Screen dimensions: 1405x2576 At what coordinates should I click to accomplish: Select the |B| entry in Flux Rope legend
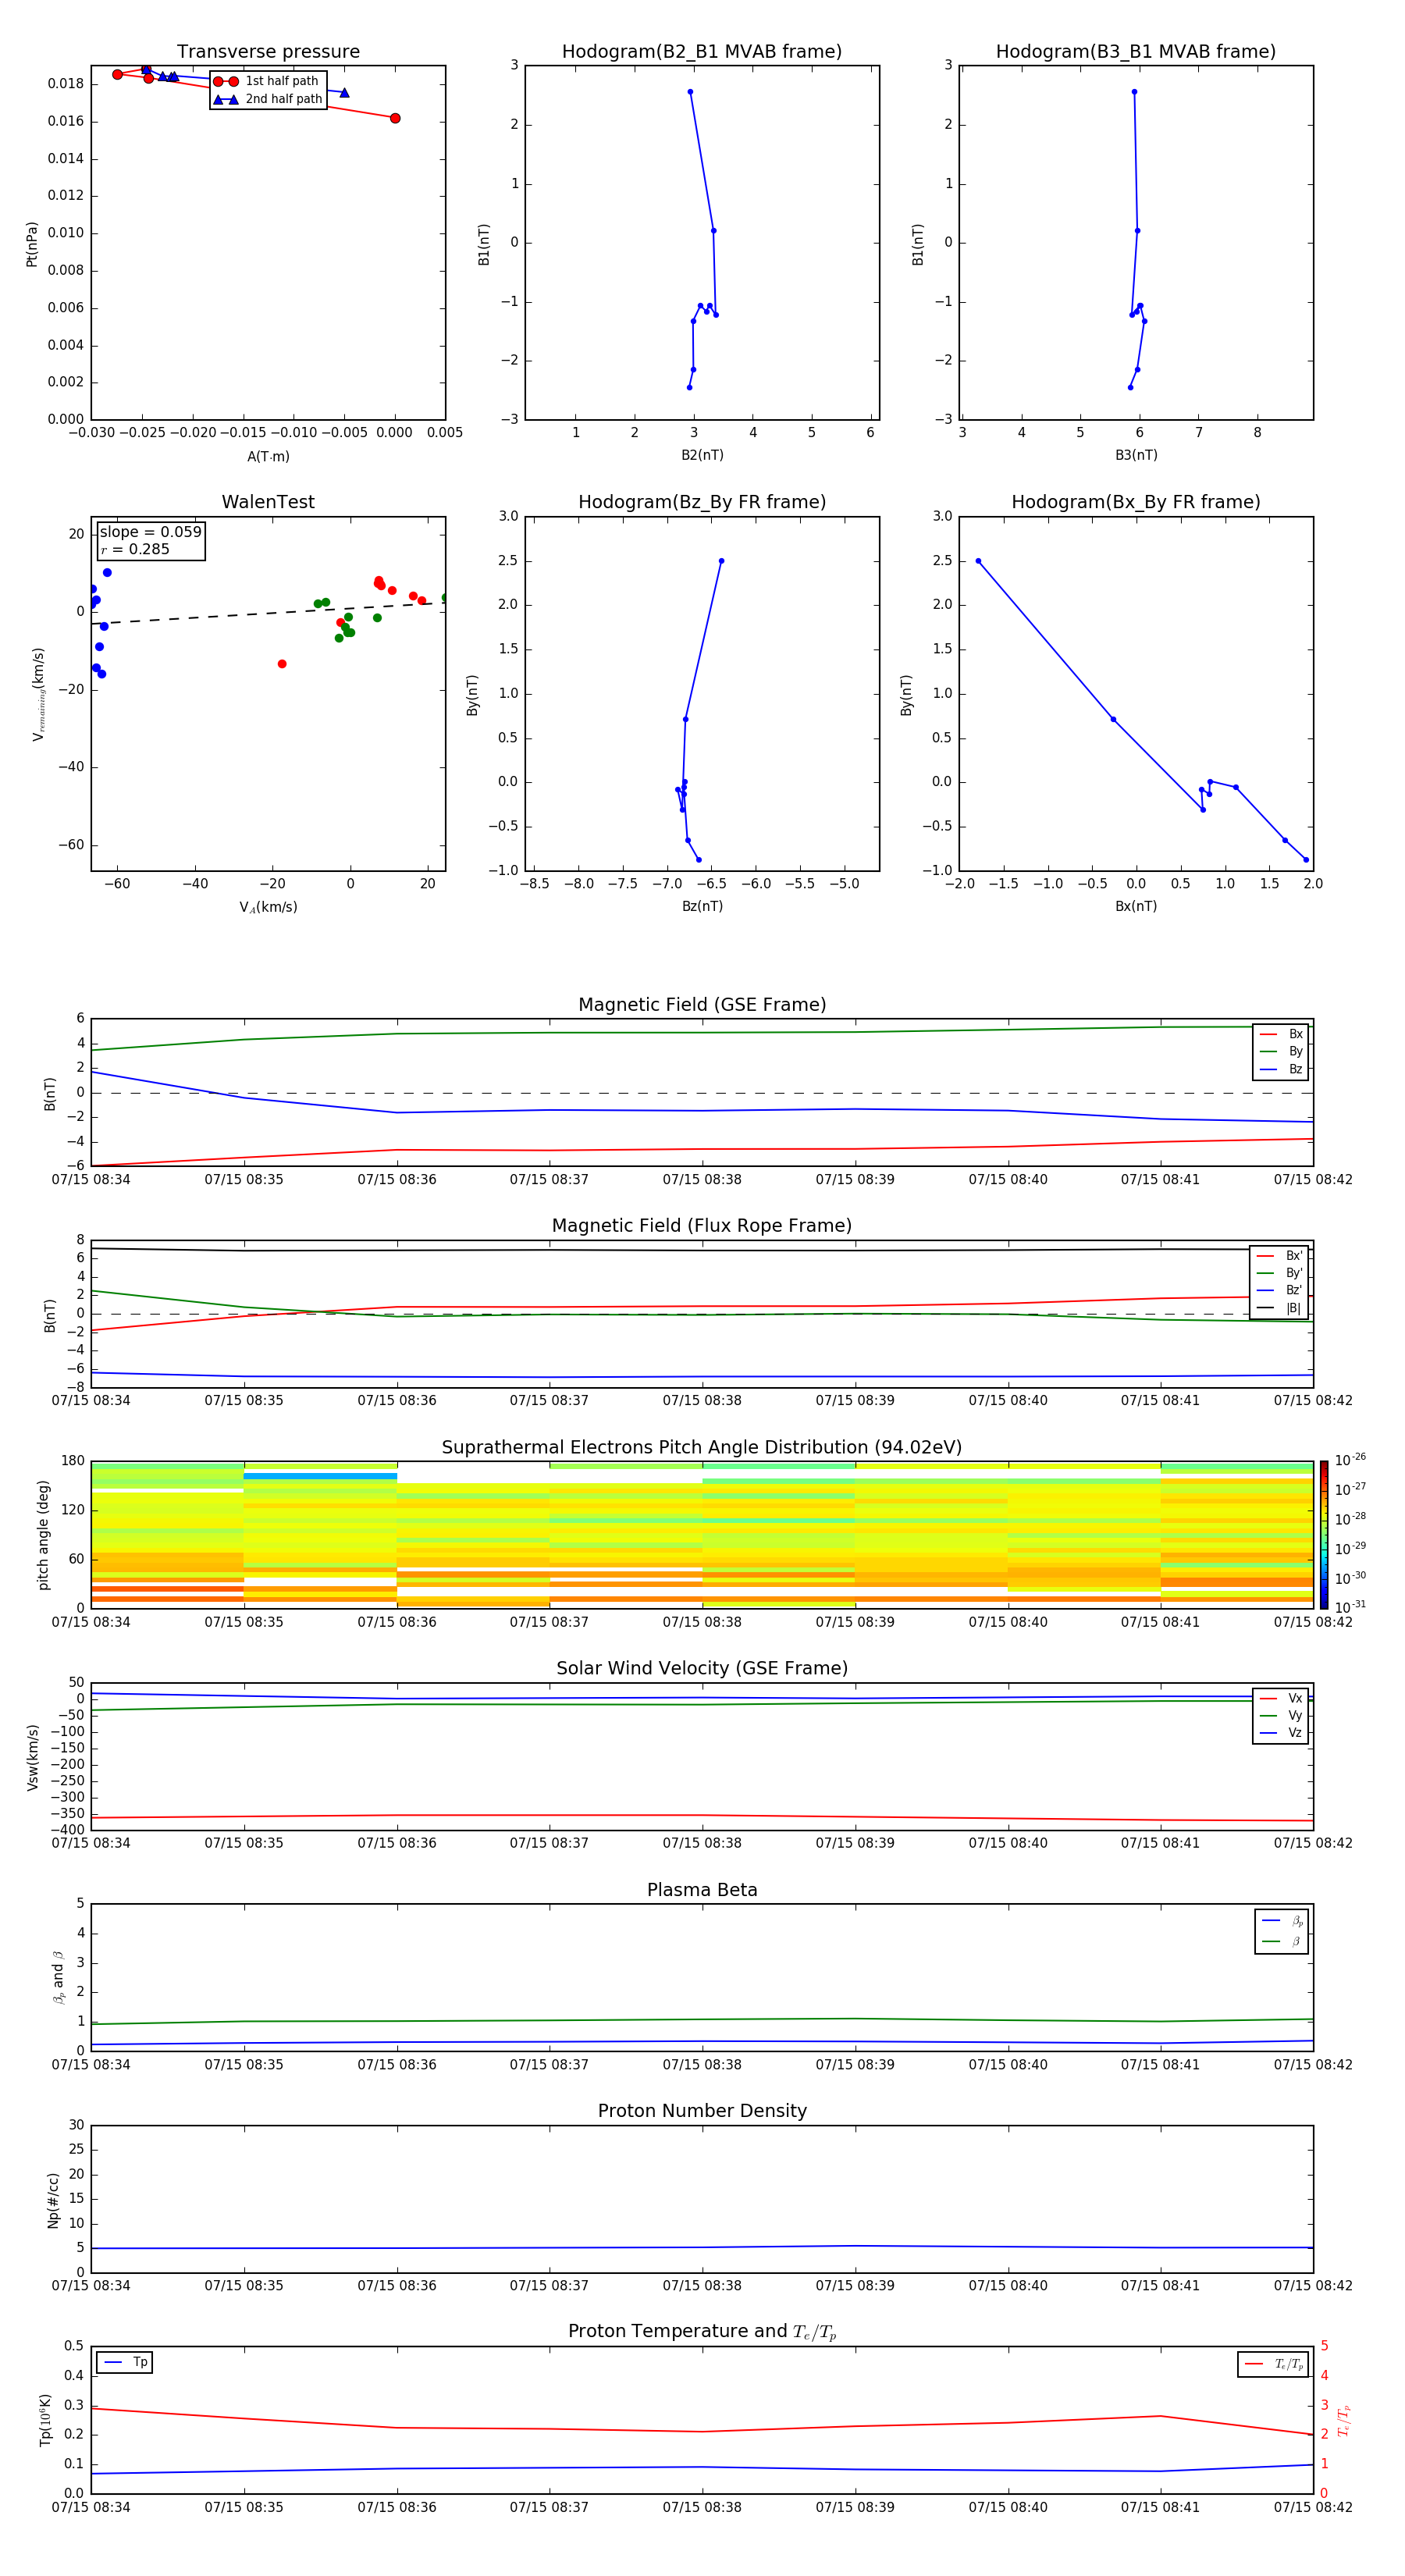coord(1281,1308)
